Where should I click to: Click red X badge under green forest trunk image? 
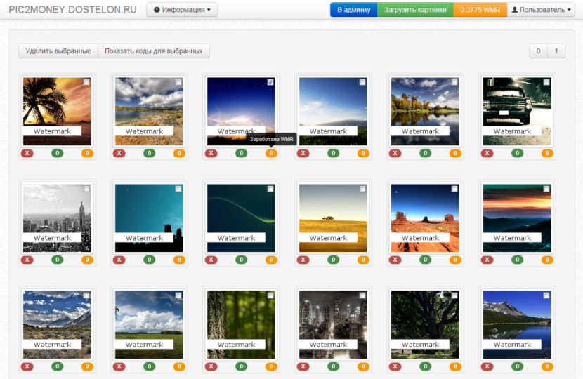coord(211,366)
